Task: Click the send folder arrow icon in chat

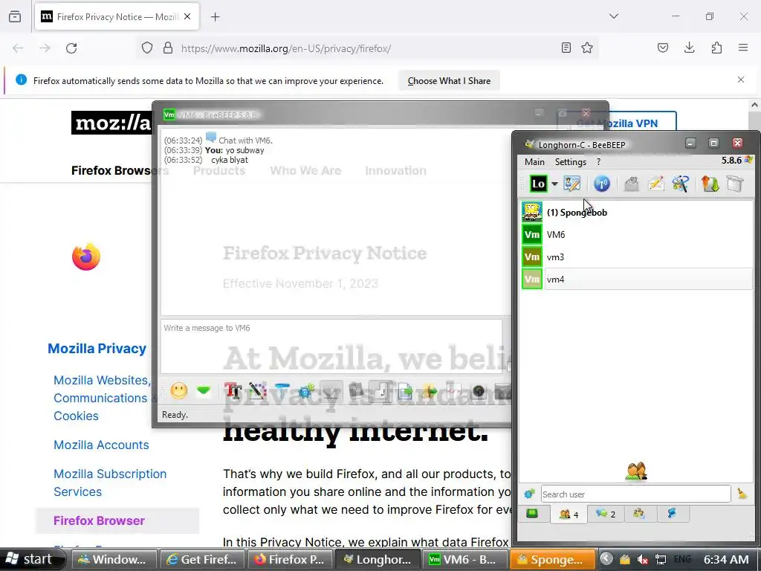Action: pyautogui.click(x=430, y=391)
